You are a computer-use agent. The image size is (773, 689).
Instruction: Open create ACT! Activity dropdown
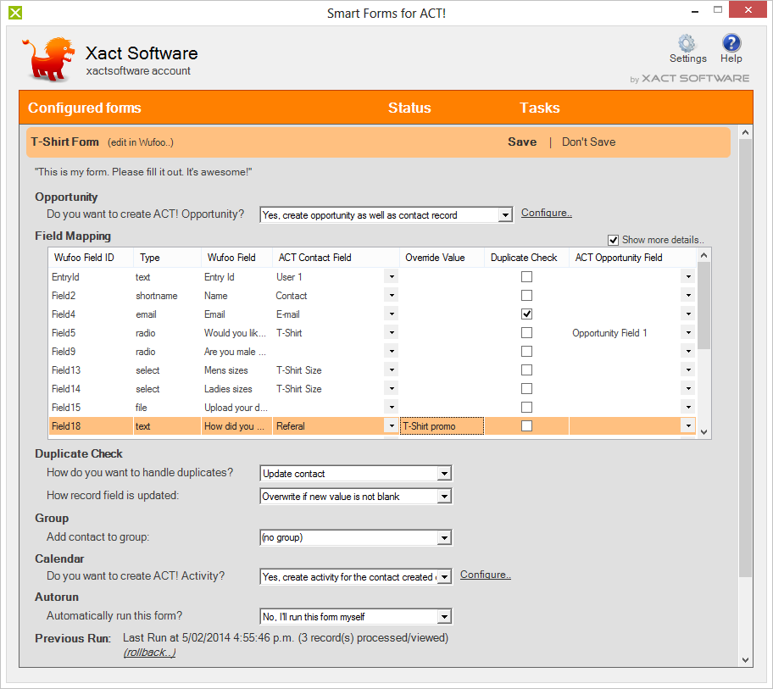(444, 576)
